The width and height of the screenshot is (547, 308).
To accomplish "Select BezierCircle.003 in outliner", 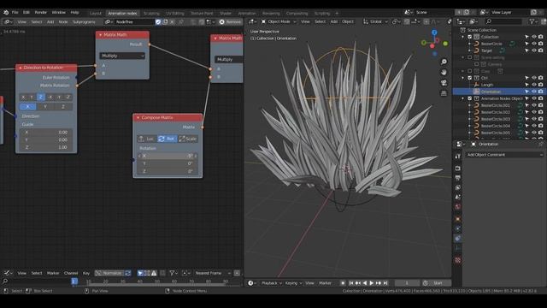I will coord(496,119).
